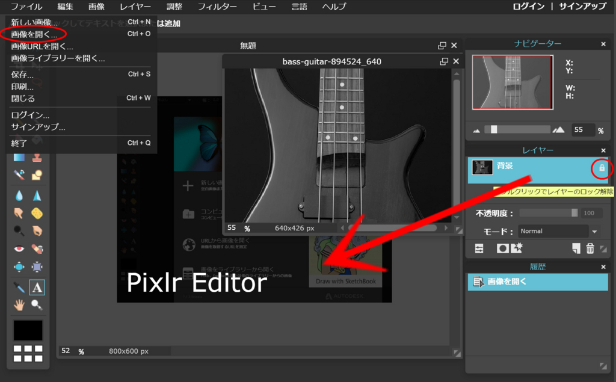This screenshot has width=616, height=382.
Task: Select the Type text tool
Action: [37, 288]
